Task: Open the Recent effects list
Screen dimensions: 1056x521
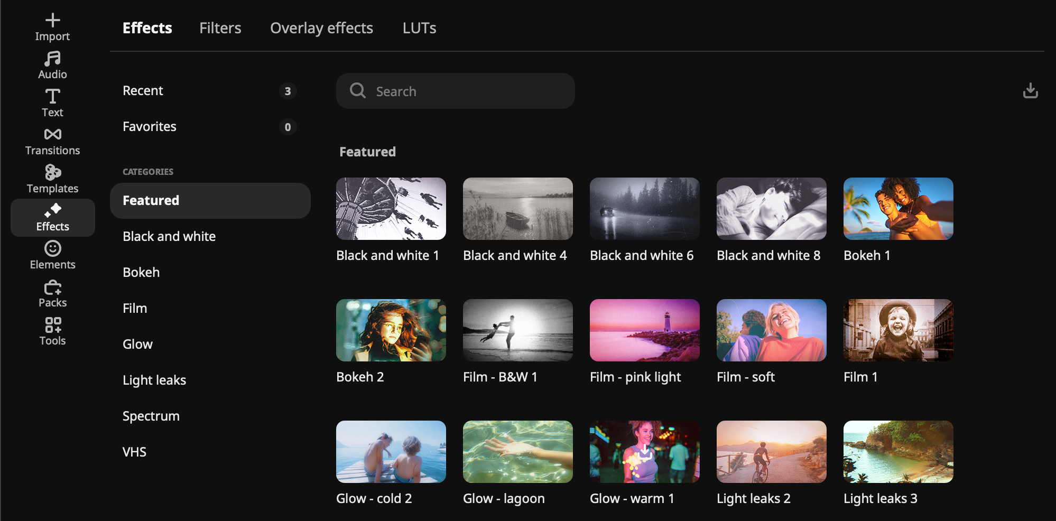Action: tap(210, 91)
